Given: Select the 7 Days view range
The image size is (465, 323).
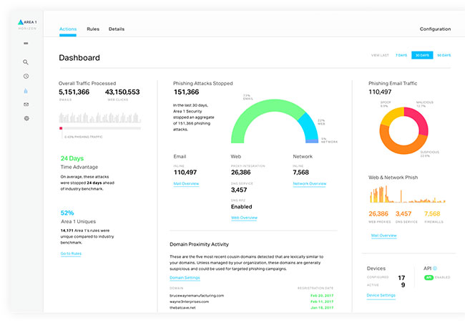Looking at the screenshot, I should [x=401, y=55].
